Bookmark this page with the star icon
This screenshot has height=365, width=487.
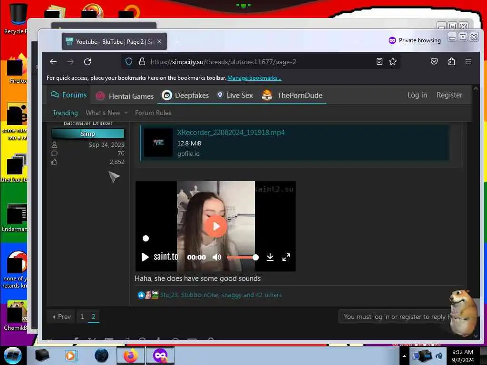(x=393, y=61)
